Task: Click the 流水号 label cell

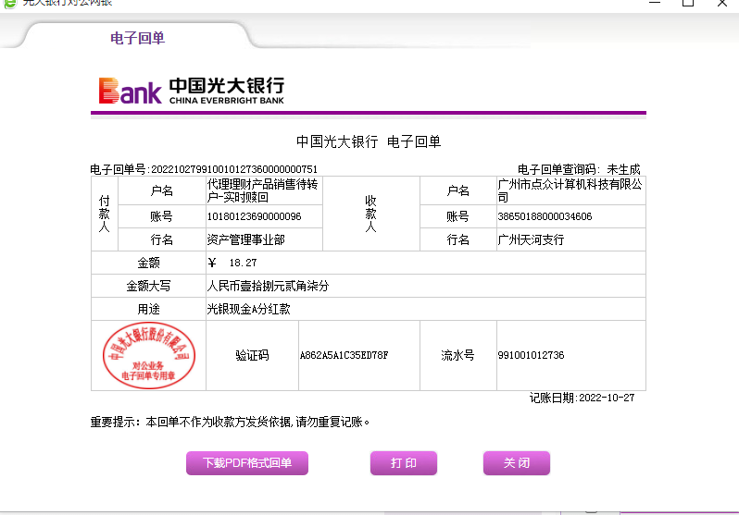Action: click(x=457, y=355)
